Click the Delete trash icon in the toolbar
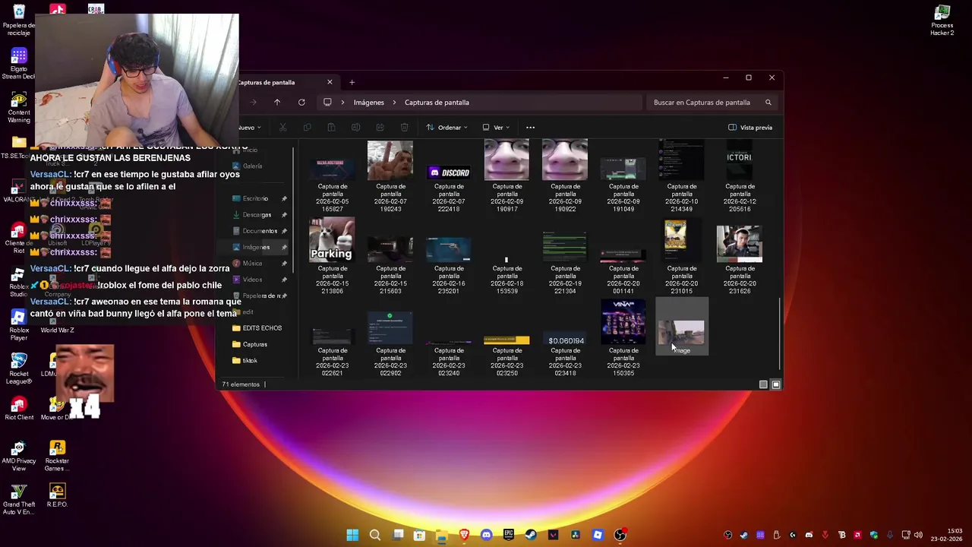 point(404,128)
